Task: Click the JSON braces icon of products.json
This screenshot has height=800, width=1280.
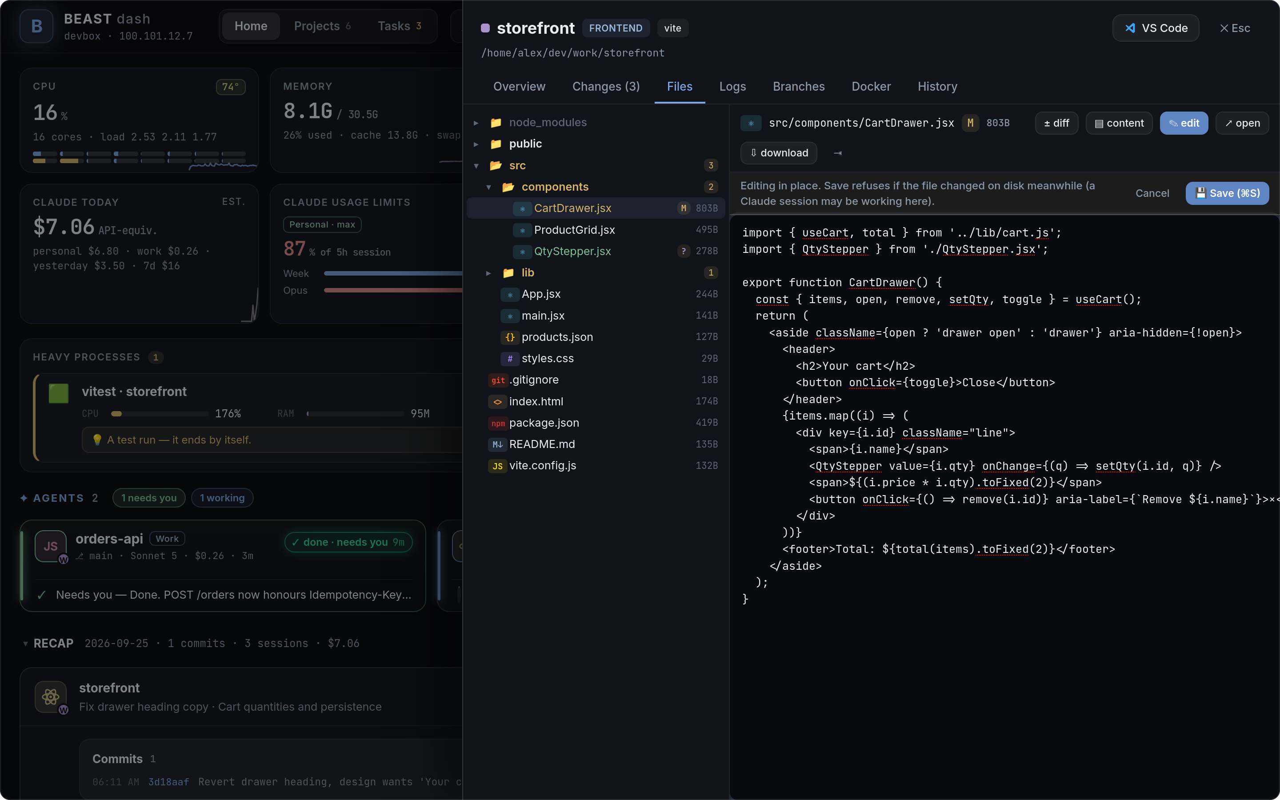Action: click(510, 337)
